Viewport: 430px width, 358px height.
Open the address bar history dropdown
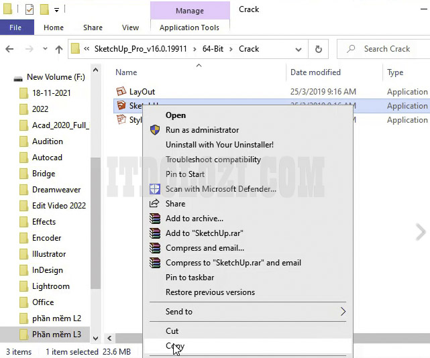pos(298,49)
